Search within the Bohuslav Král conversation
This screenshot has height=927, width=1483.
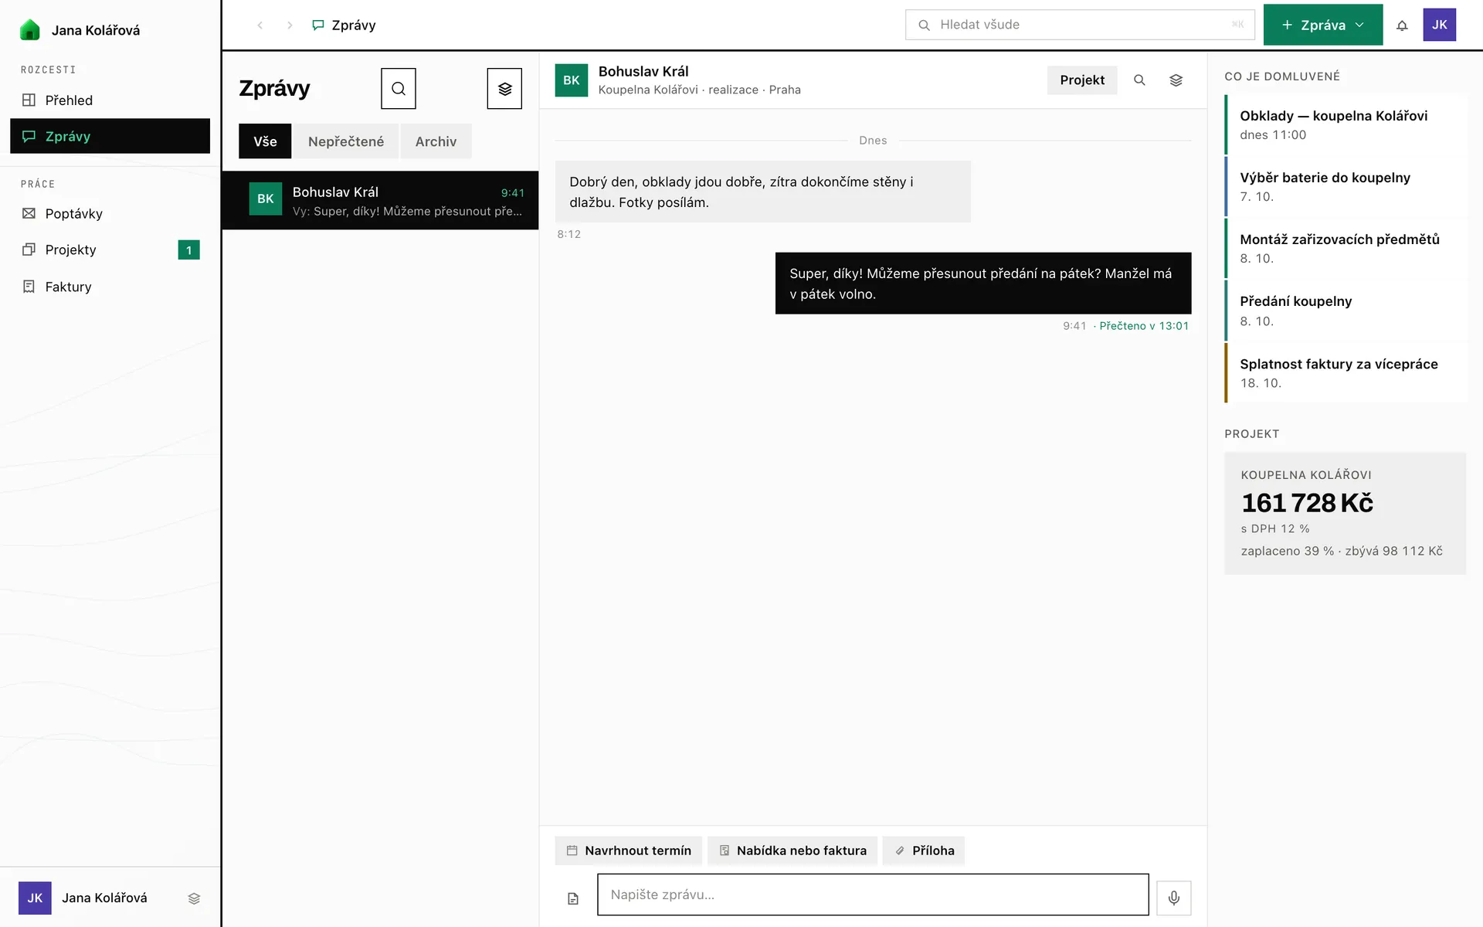tap(1139, 80)
